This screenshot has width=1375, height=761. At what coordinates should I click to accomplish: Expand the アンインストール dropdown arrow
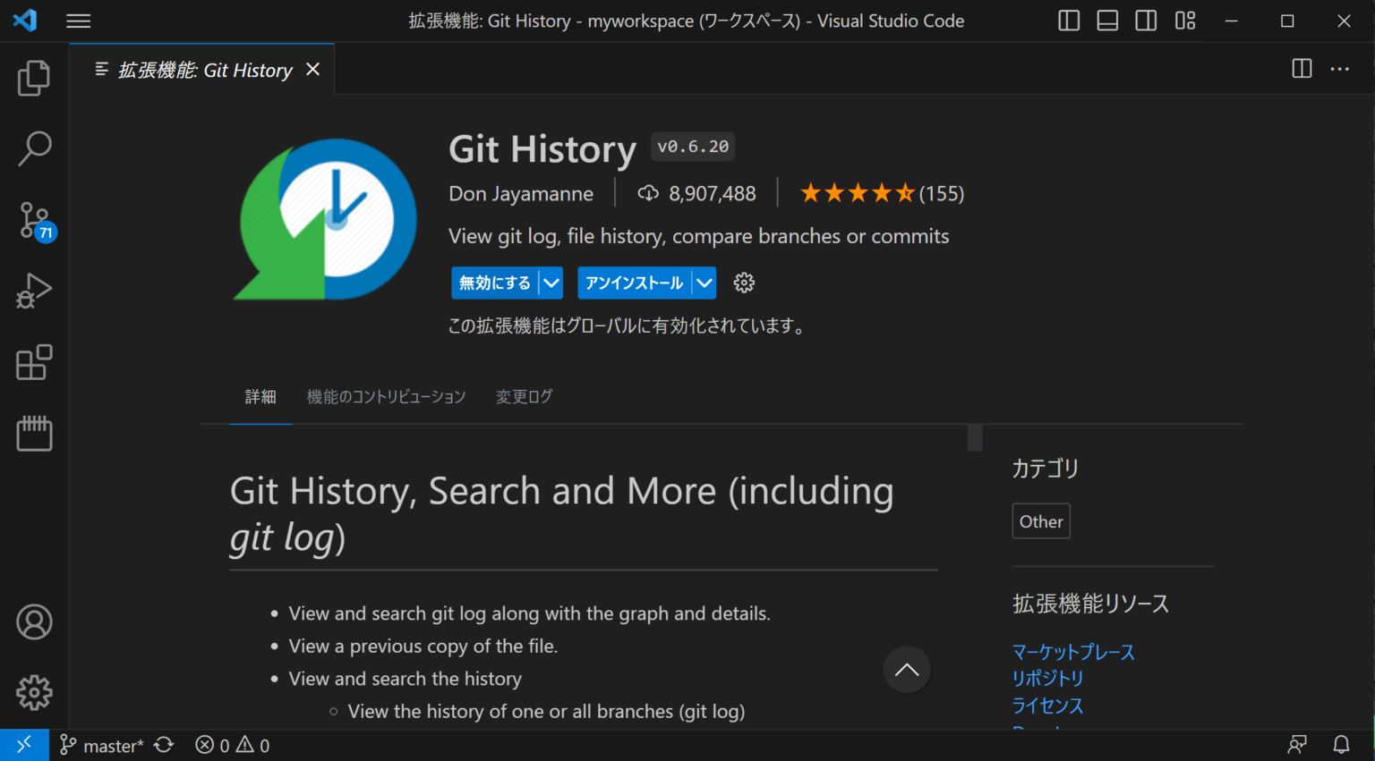[x=703, y=283]
